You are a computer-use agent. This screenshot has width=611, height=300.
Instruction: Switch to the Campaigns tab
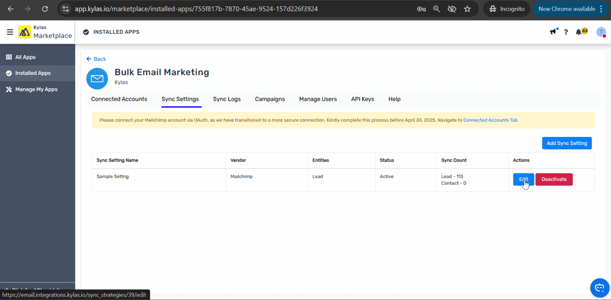pos(270,99)
